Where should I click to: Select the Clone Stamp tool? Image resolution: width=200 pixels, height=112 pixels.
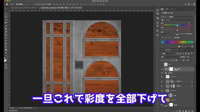pyautogui.click(x=6, y=29)
